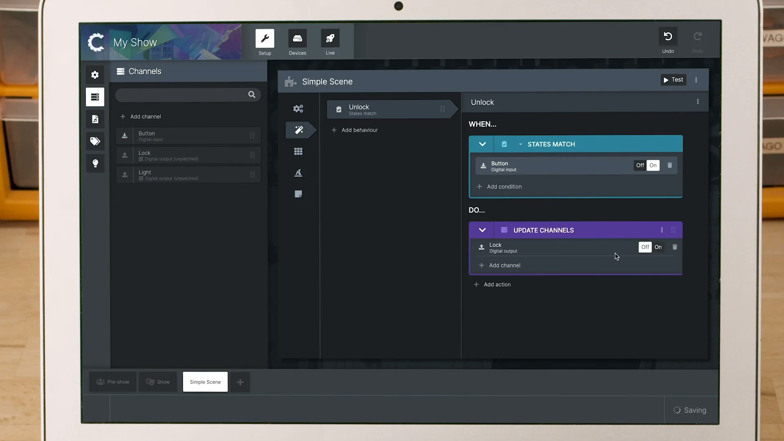
Task: Switch to Live mode rocket icon
Action: 330,39
